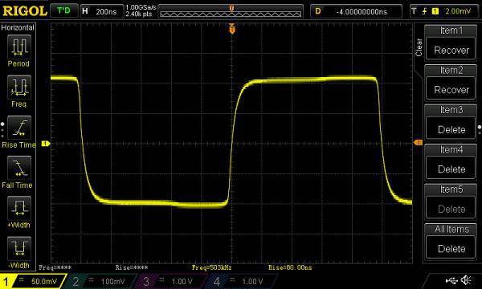Choose the Fall Time measurement icon
The height and width of the screenshot is (289, 482).
point(19,168)
